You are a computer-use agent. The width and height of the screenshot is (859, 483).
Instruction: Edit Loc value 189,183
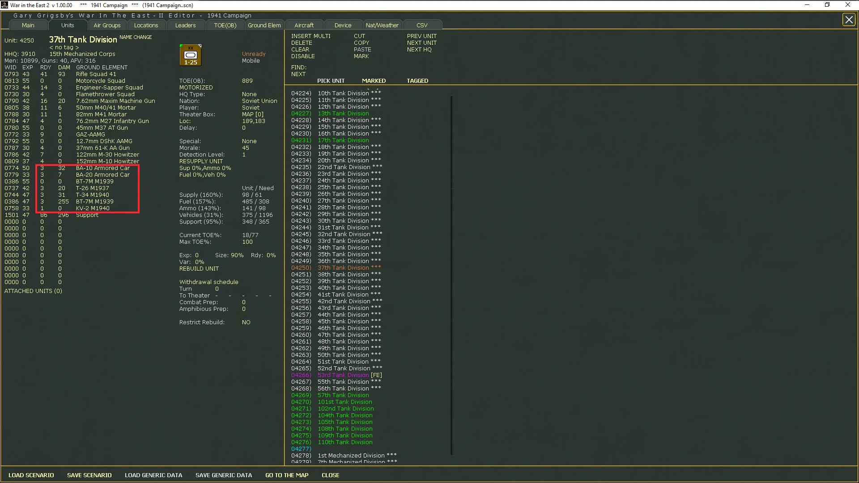[254, 121]
